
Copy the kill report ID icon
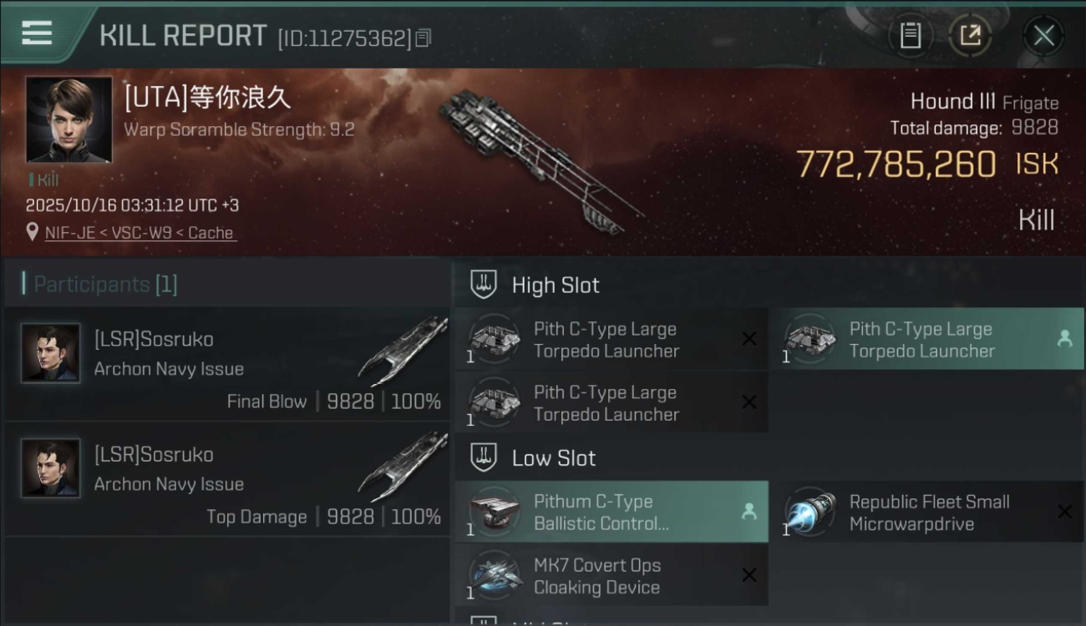pos(424,38)
